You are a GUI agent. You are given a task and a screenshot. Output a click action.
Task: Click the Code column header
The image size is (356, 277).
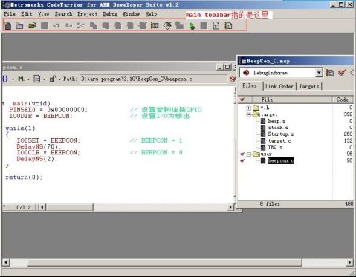coord(343,100)
